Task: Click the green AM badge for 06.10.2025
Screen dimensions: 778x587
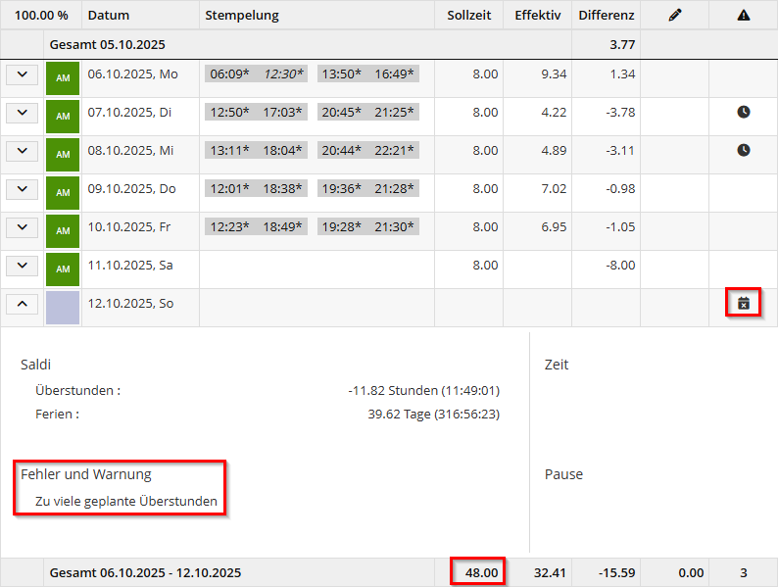Action: tap(63, 77)
